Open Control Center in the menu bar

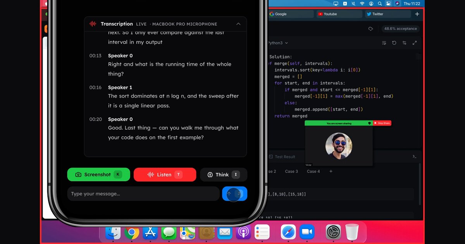pos(389,3)
